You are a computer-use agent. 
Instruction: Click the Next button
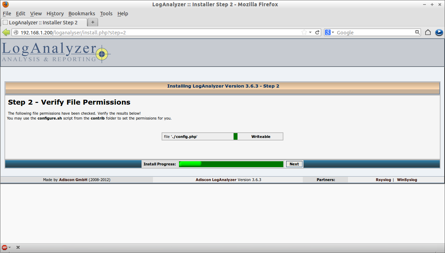pos(294,164)
